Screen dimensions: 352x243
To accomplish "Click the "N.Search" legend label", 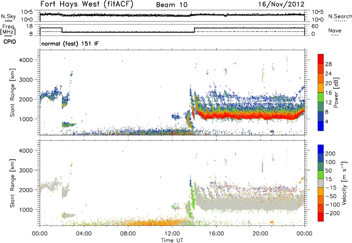I will (340, 16).
